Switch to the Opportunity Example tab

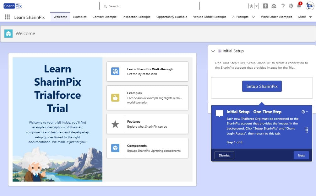172,17
